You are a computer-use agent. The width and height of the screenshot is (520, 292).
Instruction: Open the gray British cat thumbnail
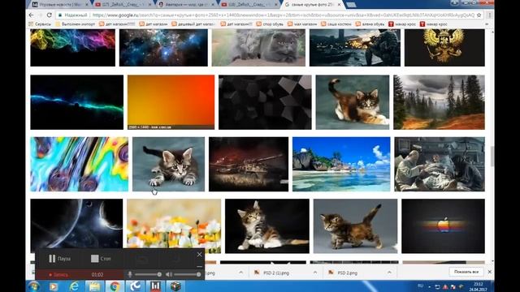[258, 47]
